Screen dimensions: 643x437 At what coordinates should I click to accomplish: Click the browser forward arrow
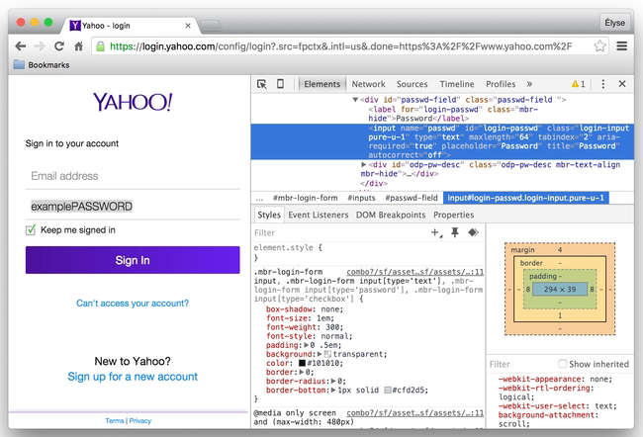pyautogui.click(x=40, y=45)
